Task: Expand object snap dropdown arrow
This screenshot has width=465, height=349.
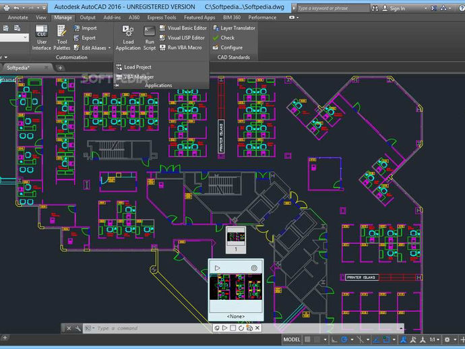Action: tap(394, 340)
